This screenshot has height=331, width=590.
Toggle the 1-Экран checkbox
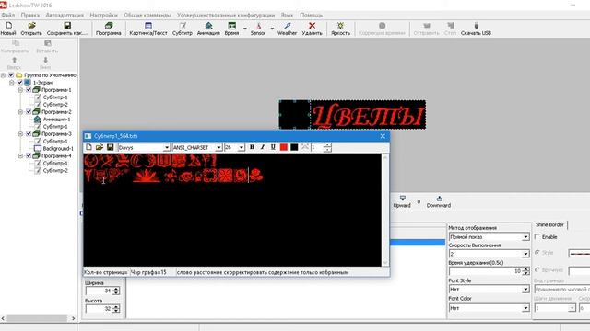[x=20, y=82]
